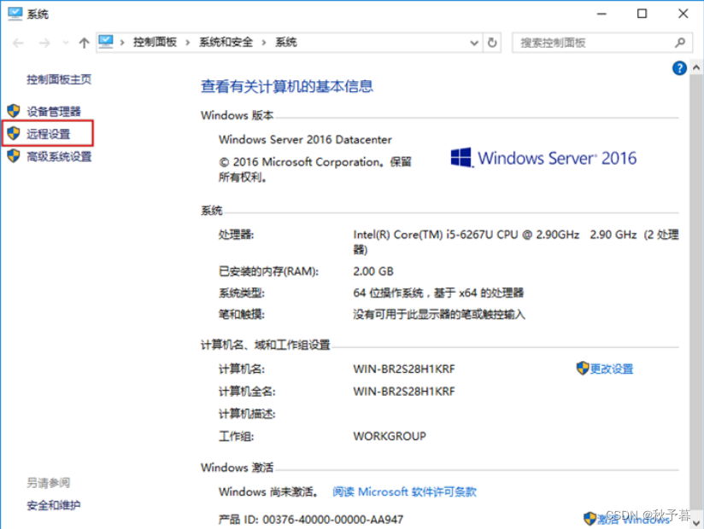Viewport: 704px width, 529px height.
Task: Expand chevron before 控制面板 breadcrumb
Action: (122, 43)
